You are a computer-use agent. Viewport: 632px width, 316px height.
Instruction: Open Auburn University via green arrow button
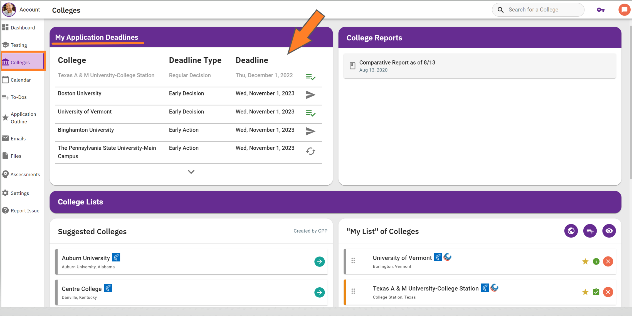[x=319, y=261]
